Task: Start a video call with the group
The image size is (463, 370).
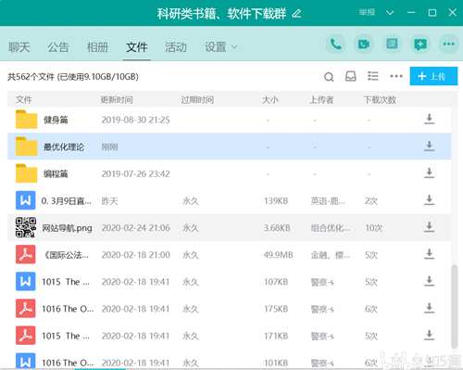Action: point(364,45)
